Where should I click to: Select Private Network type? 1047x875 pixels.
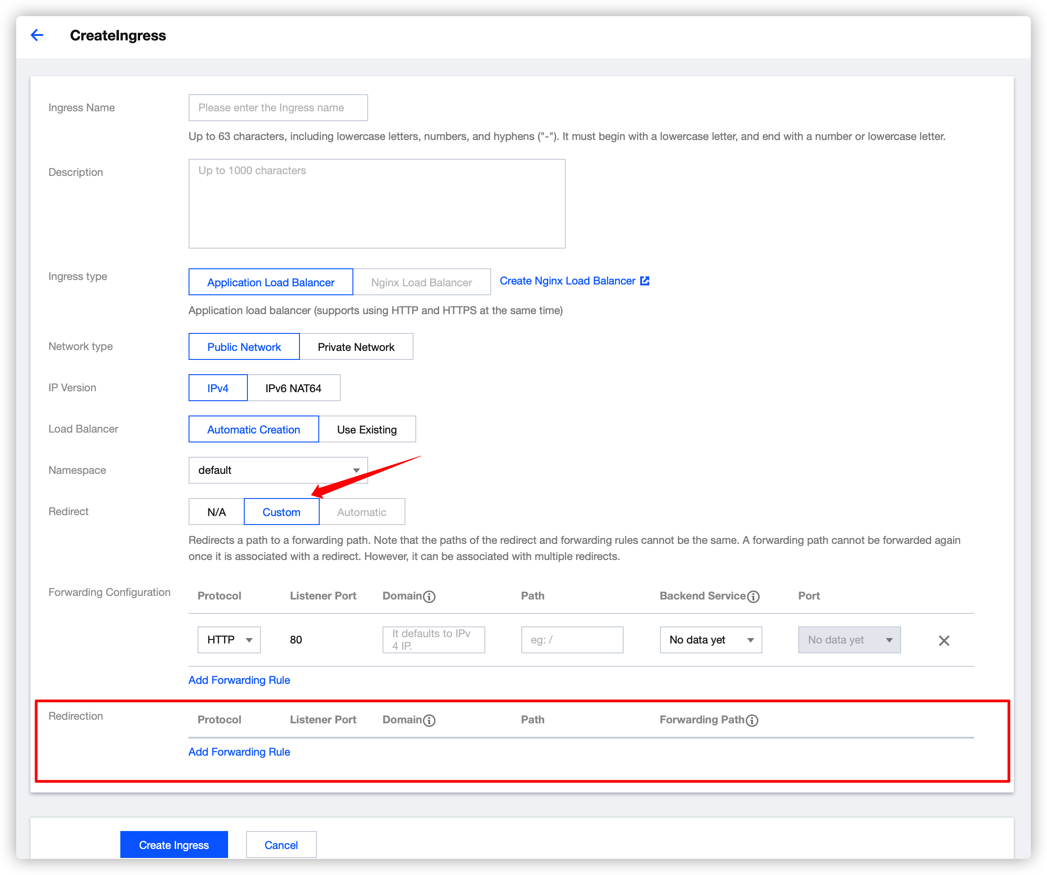point(356,347)
